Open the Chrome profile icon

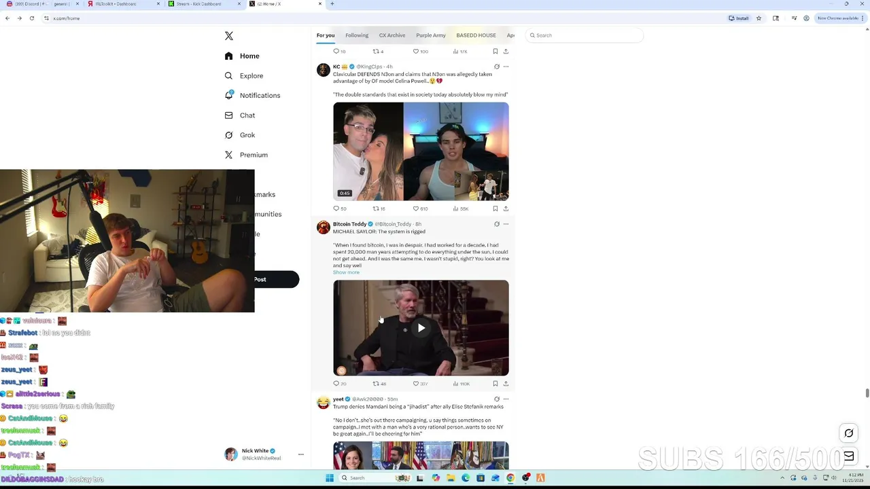806,18
